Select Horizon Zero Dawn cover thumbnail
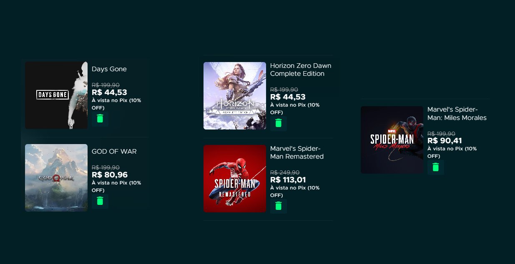 click(235, 96)
